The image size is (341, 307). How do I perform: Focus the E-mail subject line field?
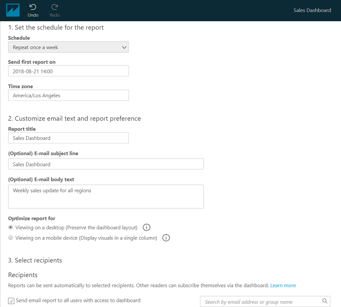[x=106, y=164]
